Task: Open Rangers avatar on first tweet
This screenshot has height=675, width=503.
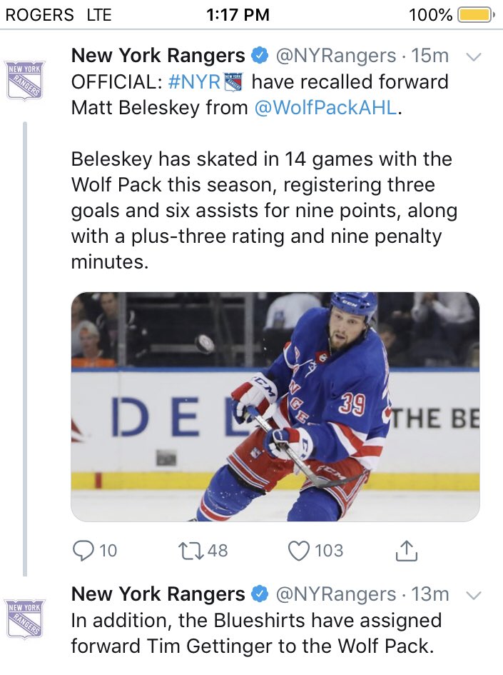Action: pyautogui.click(x=25, y=80)
